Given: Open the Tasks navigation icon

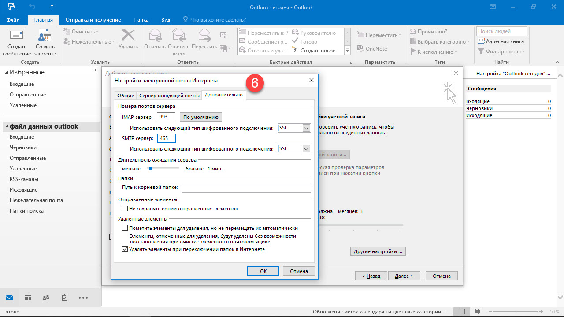Looking at the screenshot, I should tap(64, 298).
